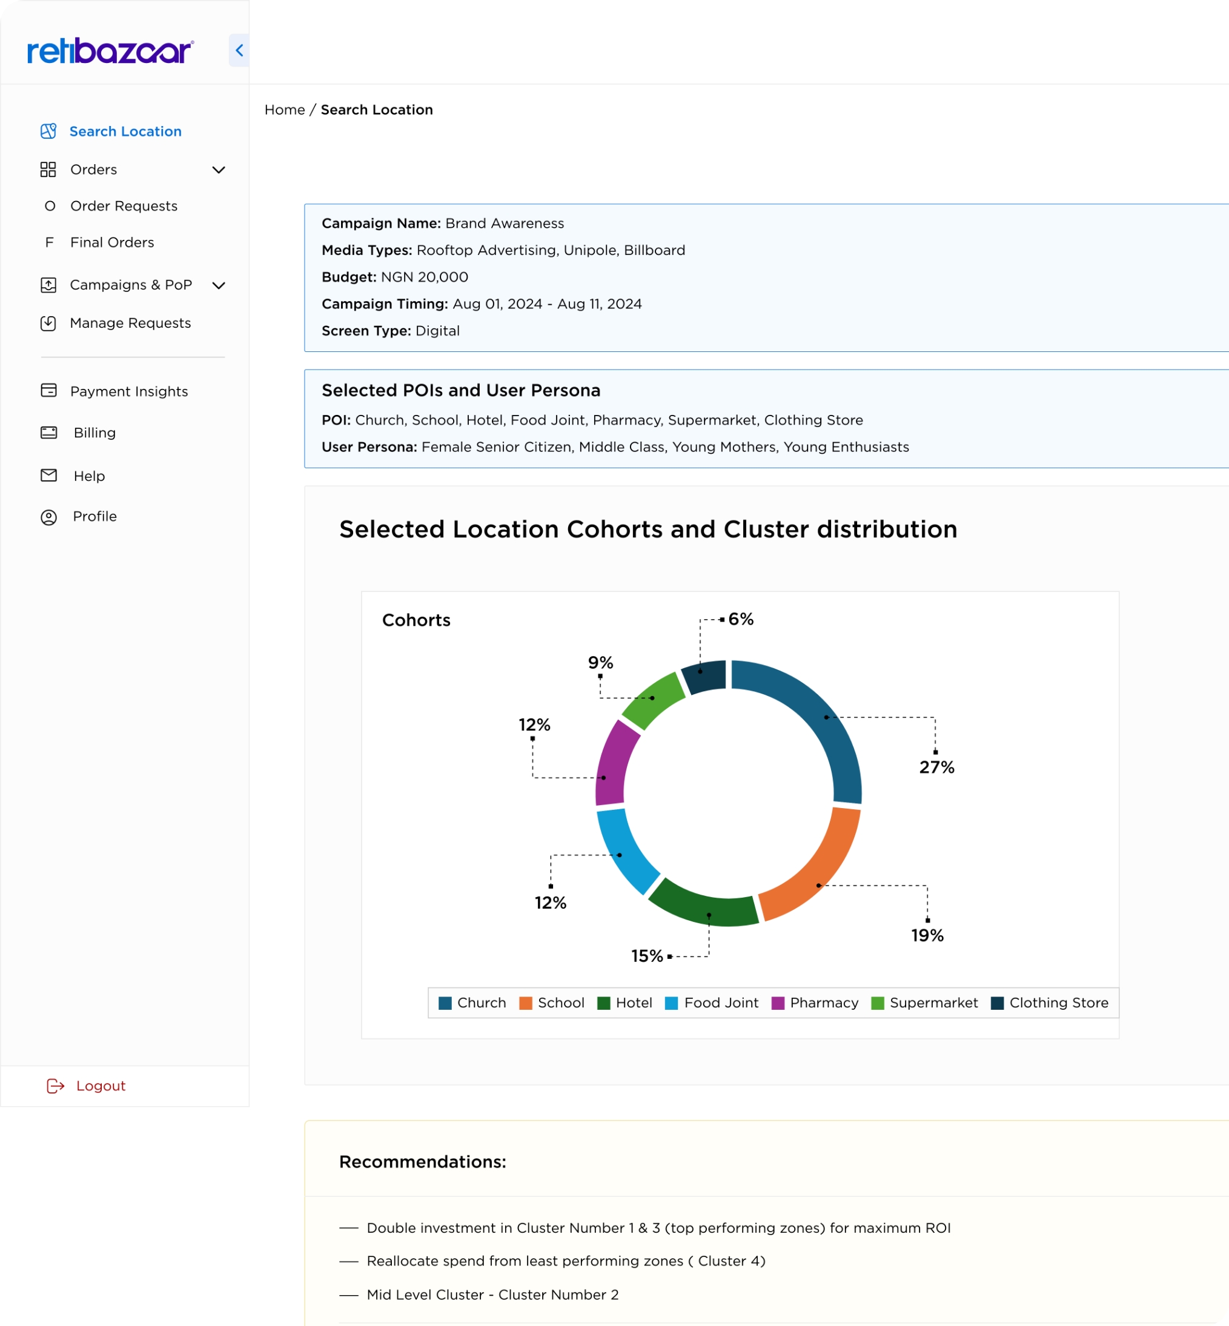The image size is (1229, 1326).
Task: Toggle the Church legend swatch
Action: tap(445, 1003)
